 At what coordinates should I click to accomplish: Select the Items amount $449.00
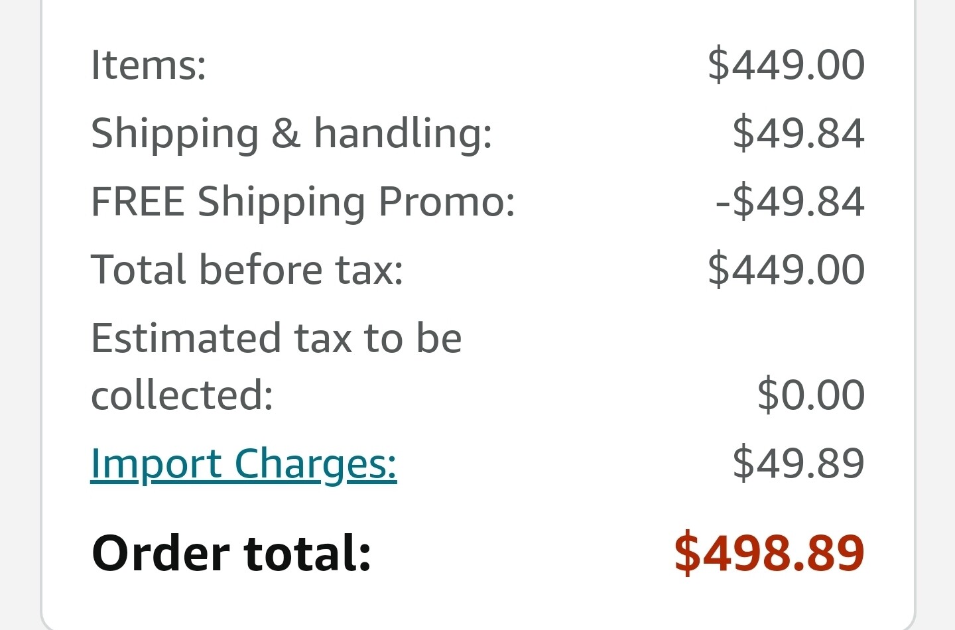click(x=786, y=65)
